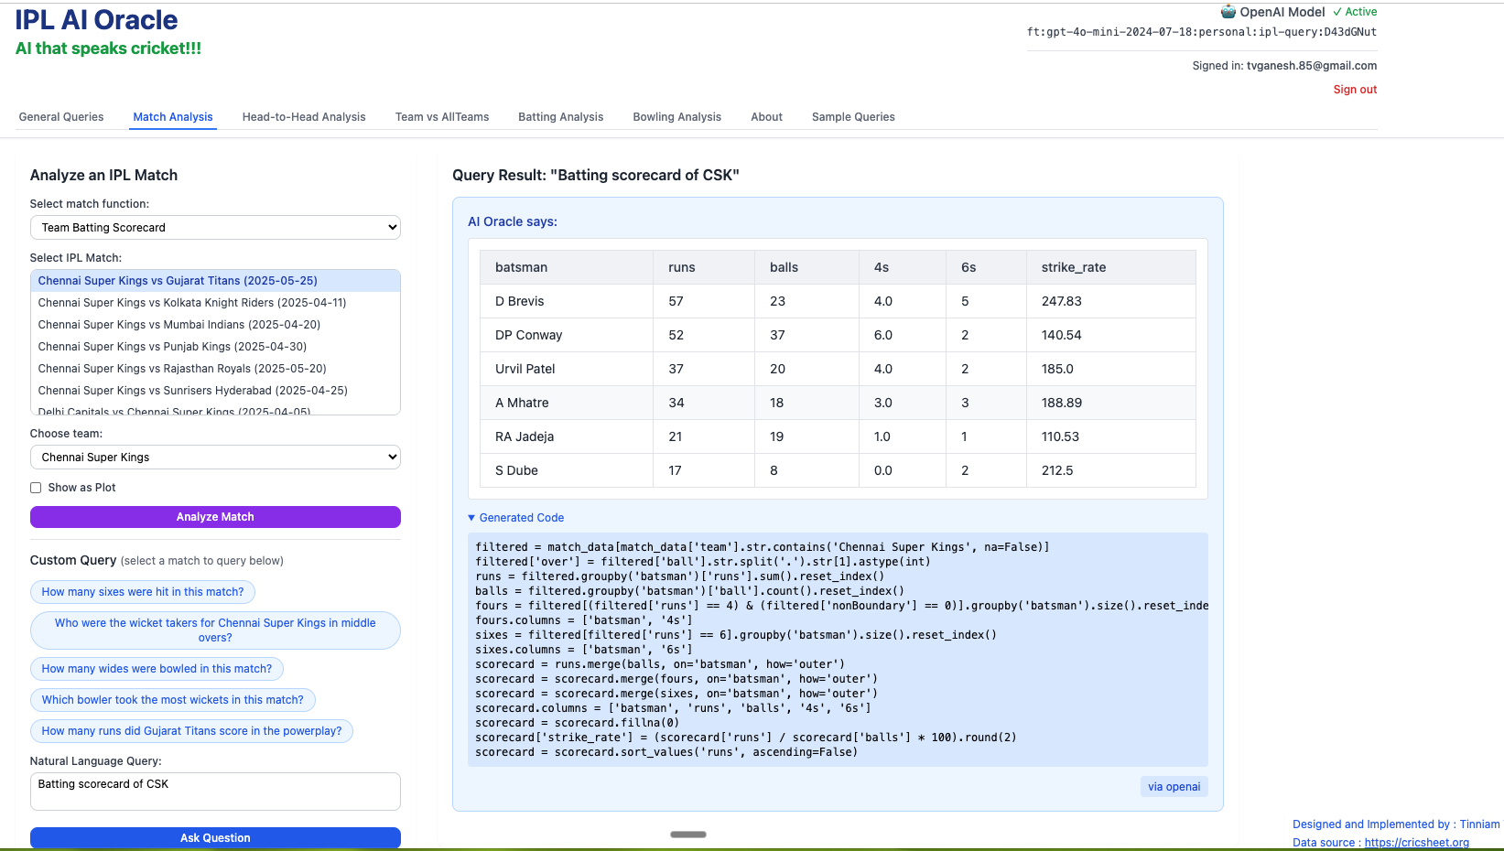Click the Sign out link

(x=1354, y=90)
